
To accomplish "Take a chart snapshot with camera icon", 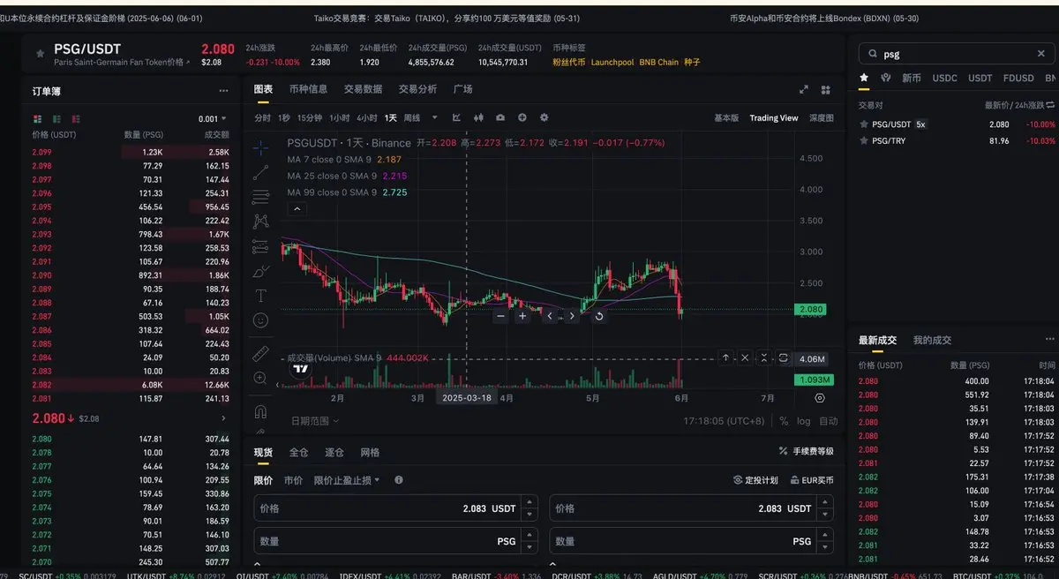I will coord(500,117).
